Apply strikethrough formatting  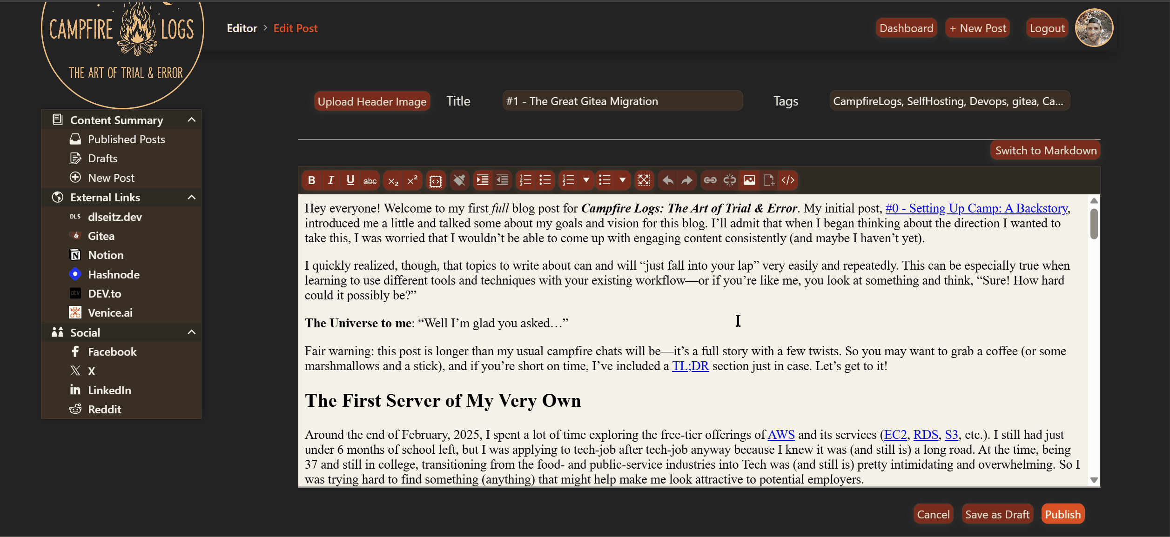coord(369,180)
